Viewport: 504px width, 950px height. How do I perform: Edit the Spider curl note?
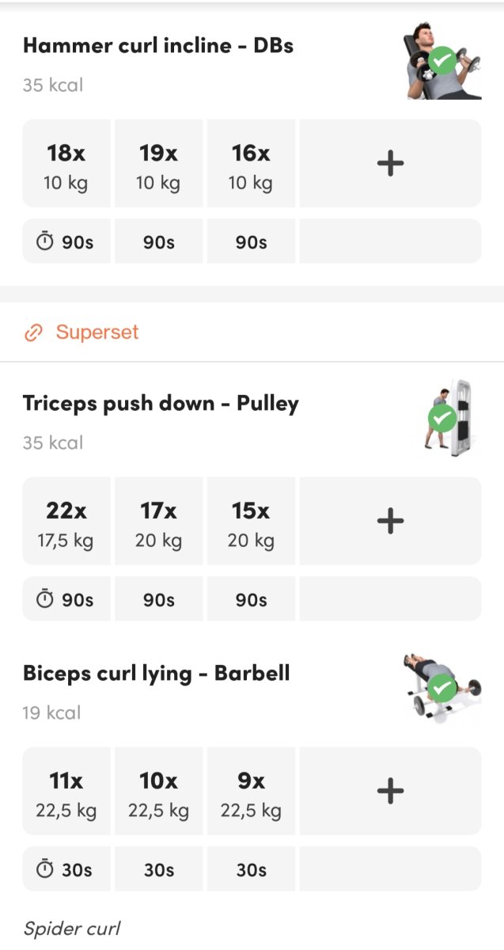[x=72, y=928]
